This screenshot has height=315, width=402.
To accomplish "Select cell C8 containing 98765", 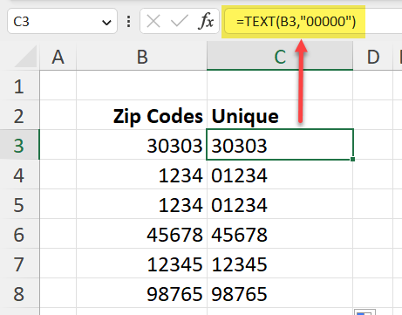I will tap(280, 294).
